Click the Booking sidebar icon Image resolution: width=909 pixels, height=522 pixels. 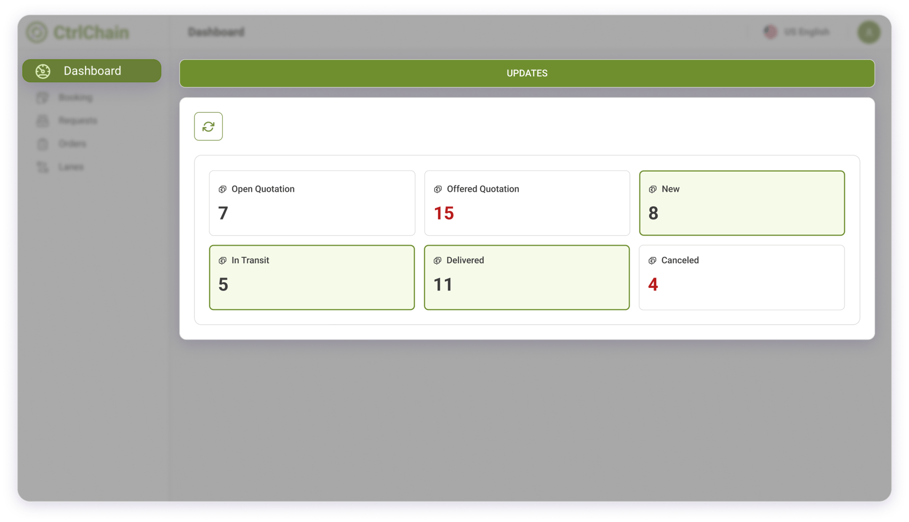(x=43, y=97)
